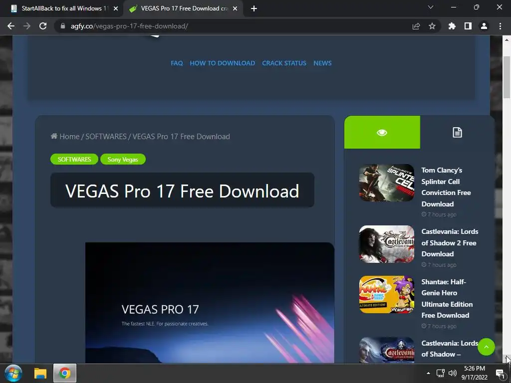The height and width of the screenshot is (383, 511).
Task: Open Chrome three-dot menu
Action: (500, 26)
